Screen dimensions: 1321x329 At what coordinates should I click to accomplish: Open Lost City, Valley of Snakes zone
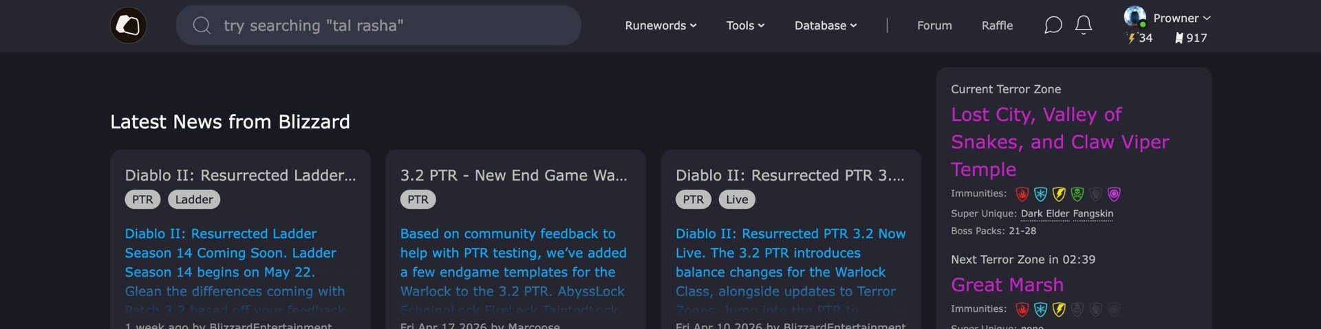click(x=1060, y=142)
